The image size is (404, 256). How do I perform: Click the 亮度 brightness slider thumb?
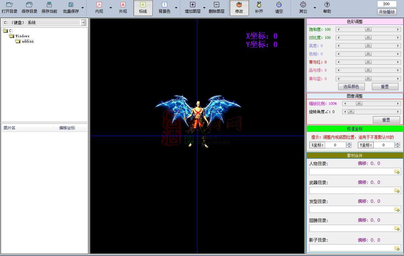(x=368, y=46)
